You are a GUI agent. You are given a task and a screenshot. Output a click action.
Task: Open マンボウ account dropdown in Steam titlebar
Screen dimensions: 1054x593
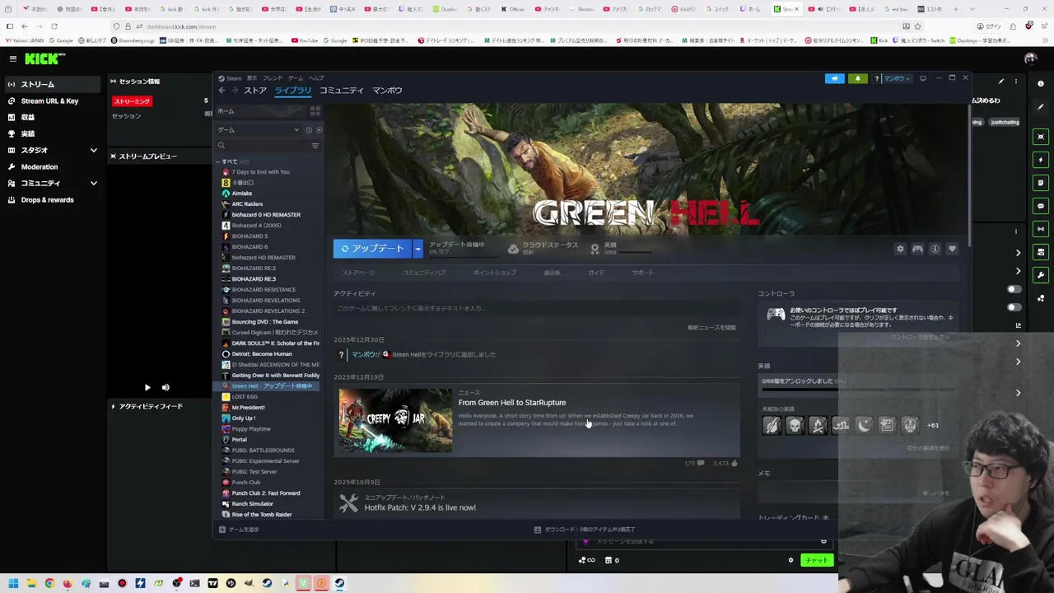(895, 78)
